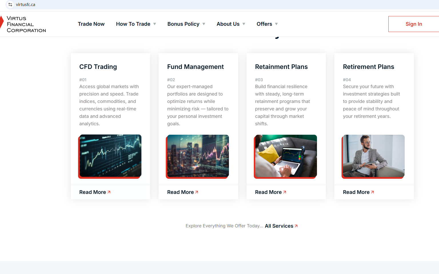Open the Offers dropdown arrow
Screen dimensions: 439x274
tap(276, 24)
